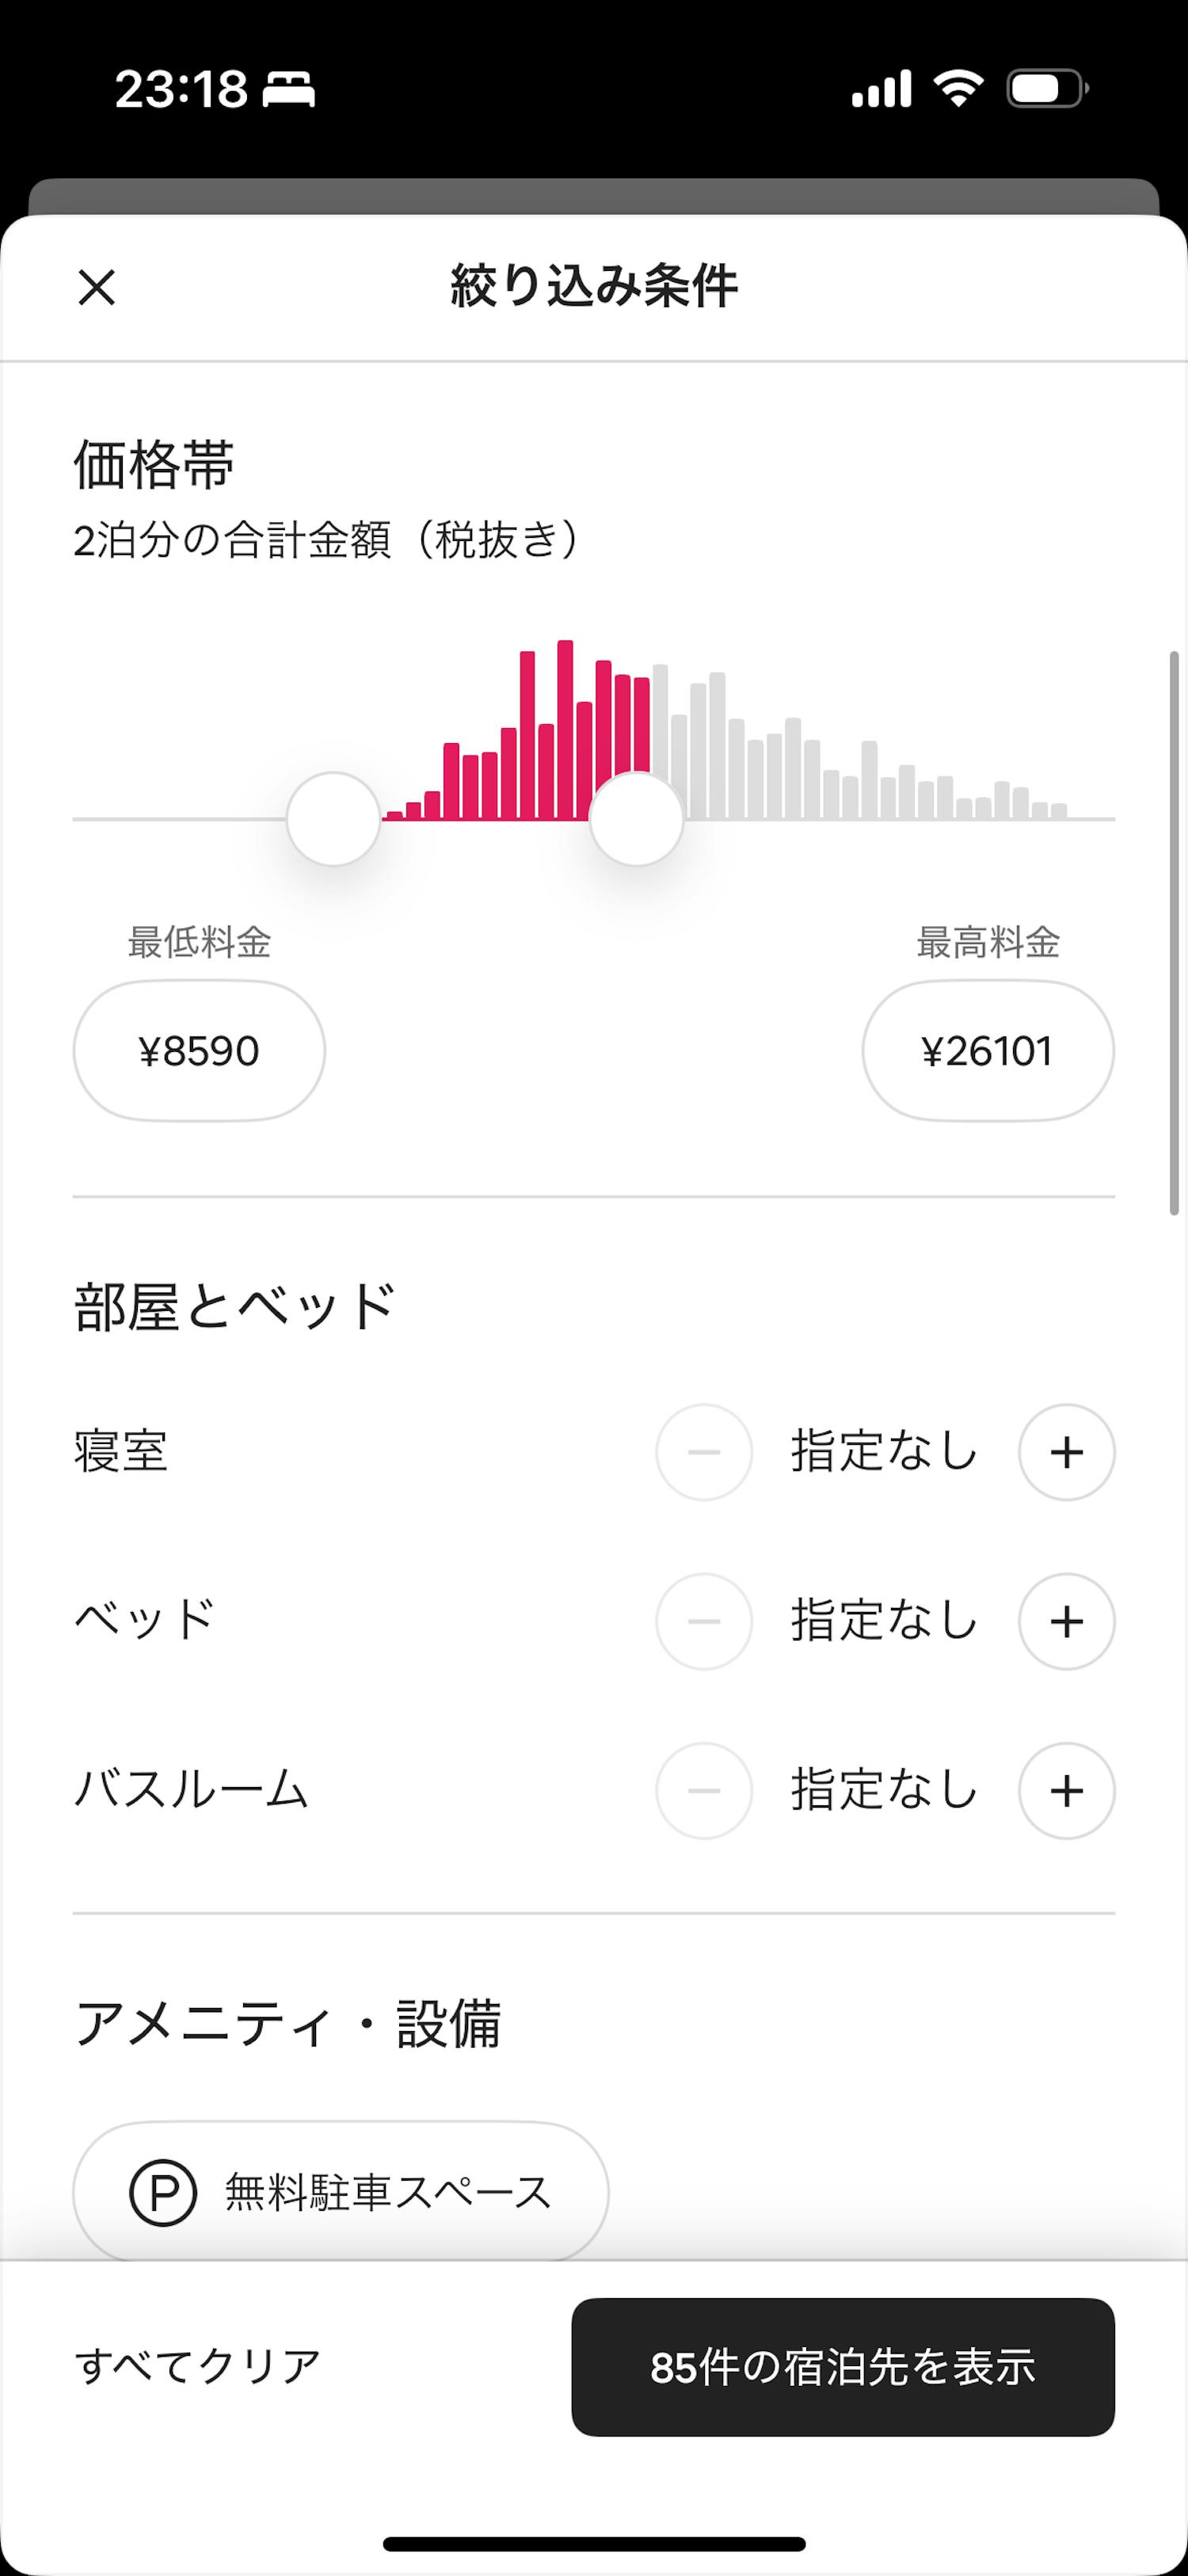The image size is (1188, 2576).
Task: Tap the cellular signal bars icon
Action: coord(881,89)
